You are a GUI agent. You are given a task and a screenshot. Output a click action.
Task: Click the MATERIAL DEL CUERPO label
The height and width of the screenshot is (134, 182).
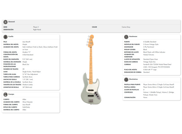pos(11,110)
